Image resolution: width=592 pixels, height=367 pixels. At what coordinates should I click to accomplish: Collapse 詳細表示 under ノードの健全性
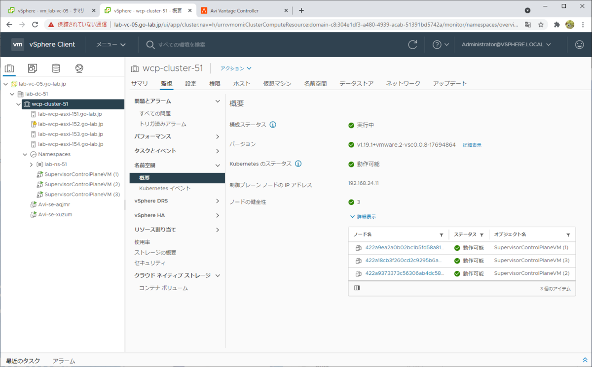(x=363, y=216)
